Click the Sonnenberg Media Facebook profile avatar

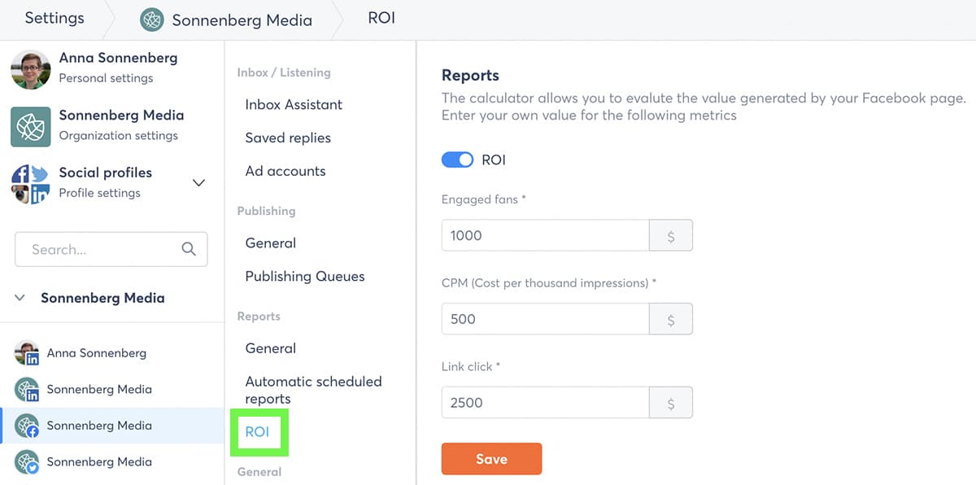(27, 426)
